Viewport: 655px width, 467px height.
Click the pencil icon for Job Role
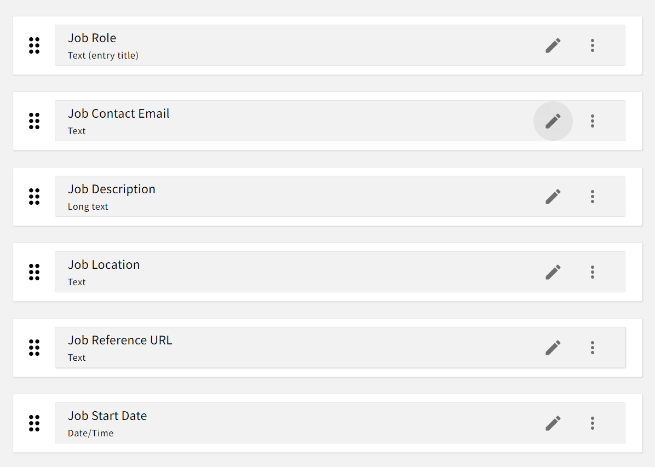[x=553, y=45]
